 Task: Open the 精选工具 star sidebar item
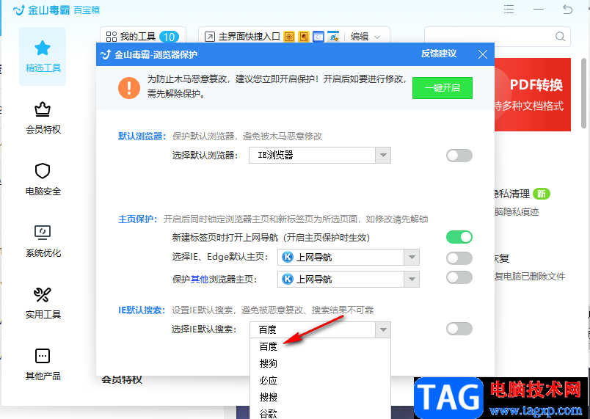tap(43, 57)
